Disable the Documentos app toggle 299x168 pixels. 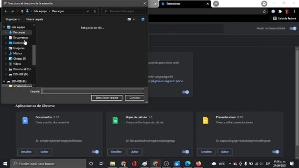[95, 152]
